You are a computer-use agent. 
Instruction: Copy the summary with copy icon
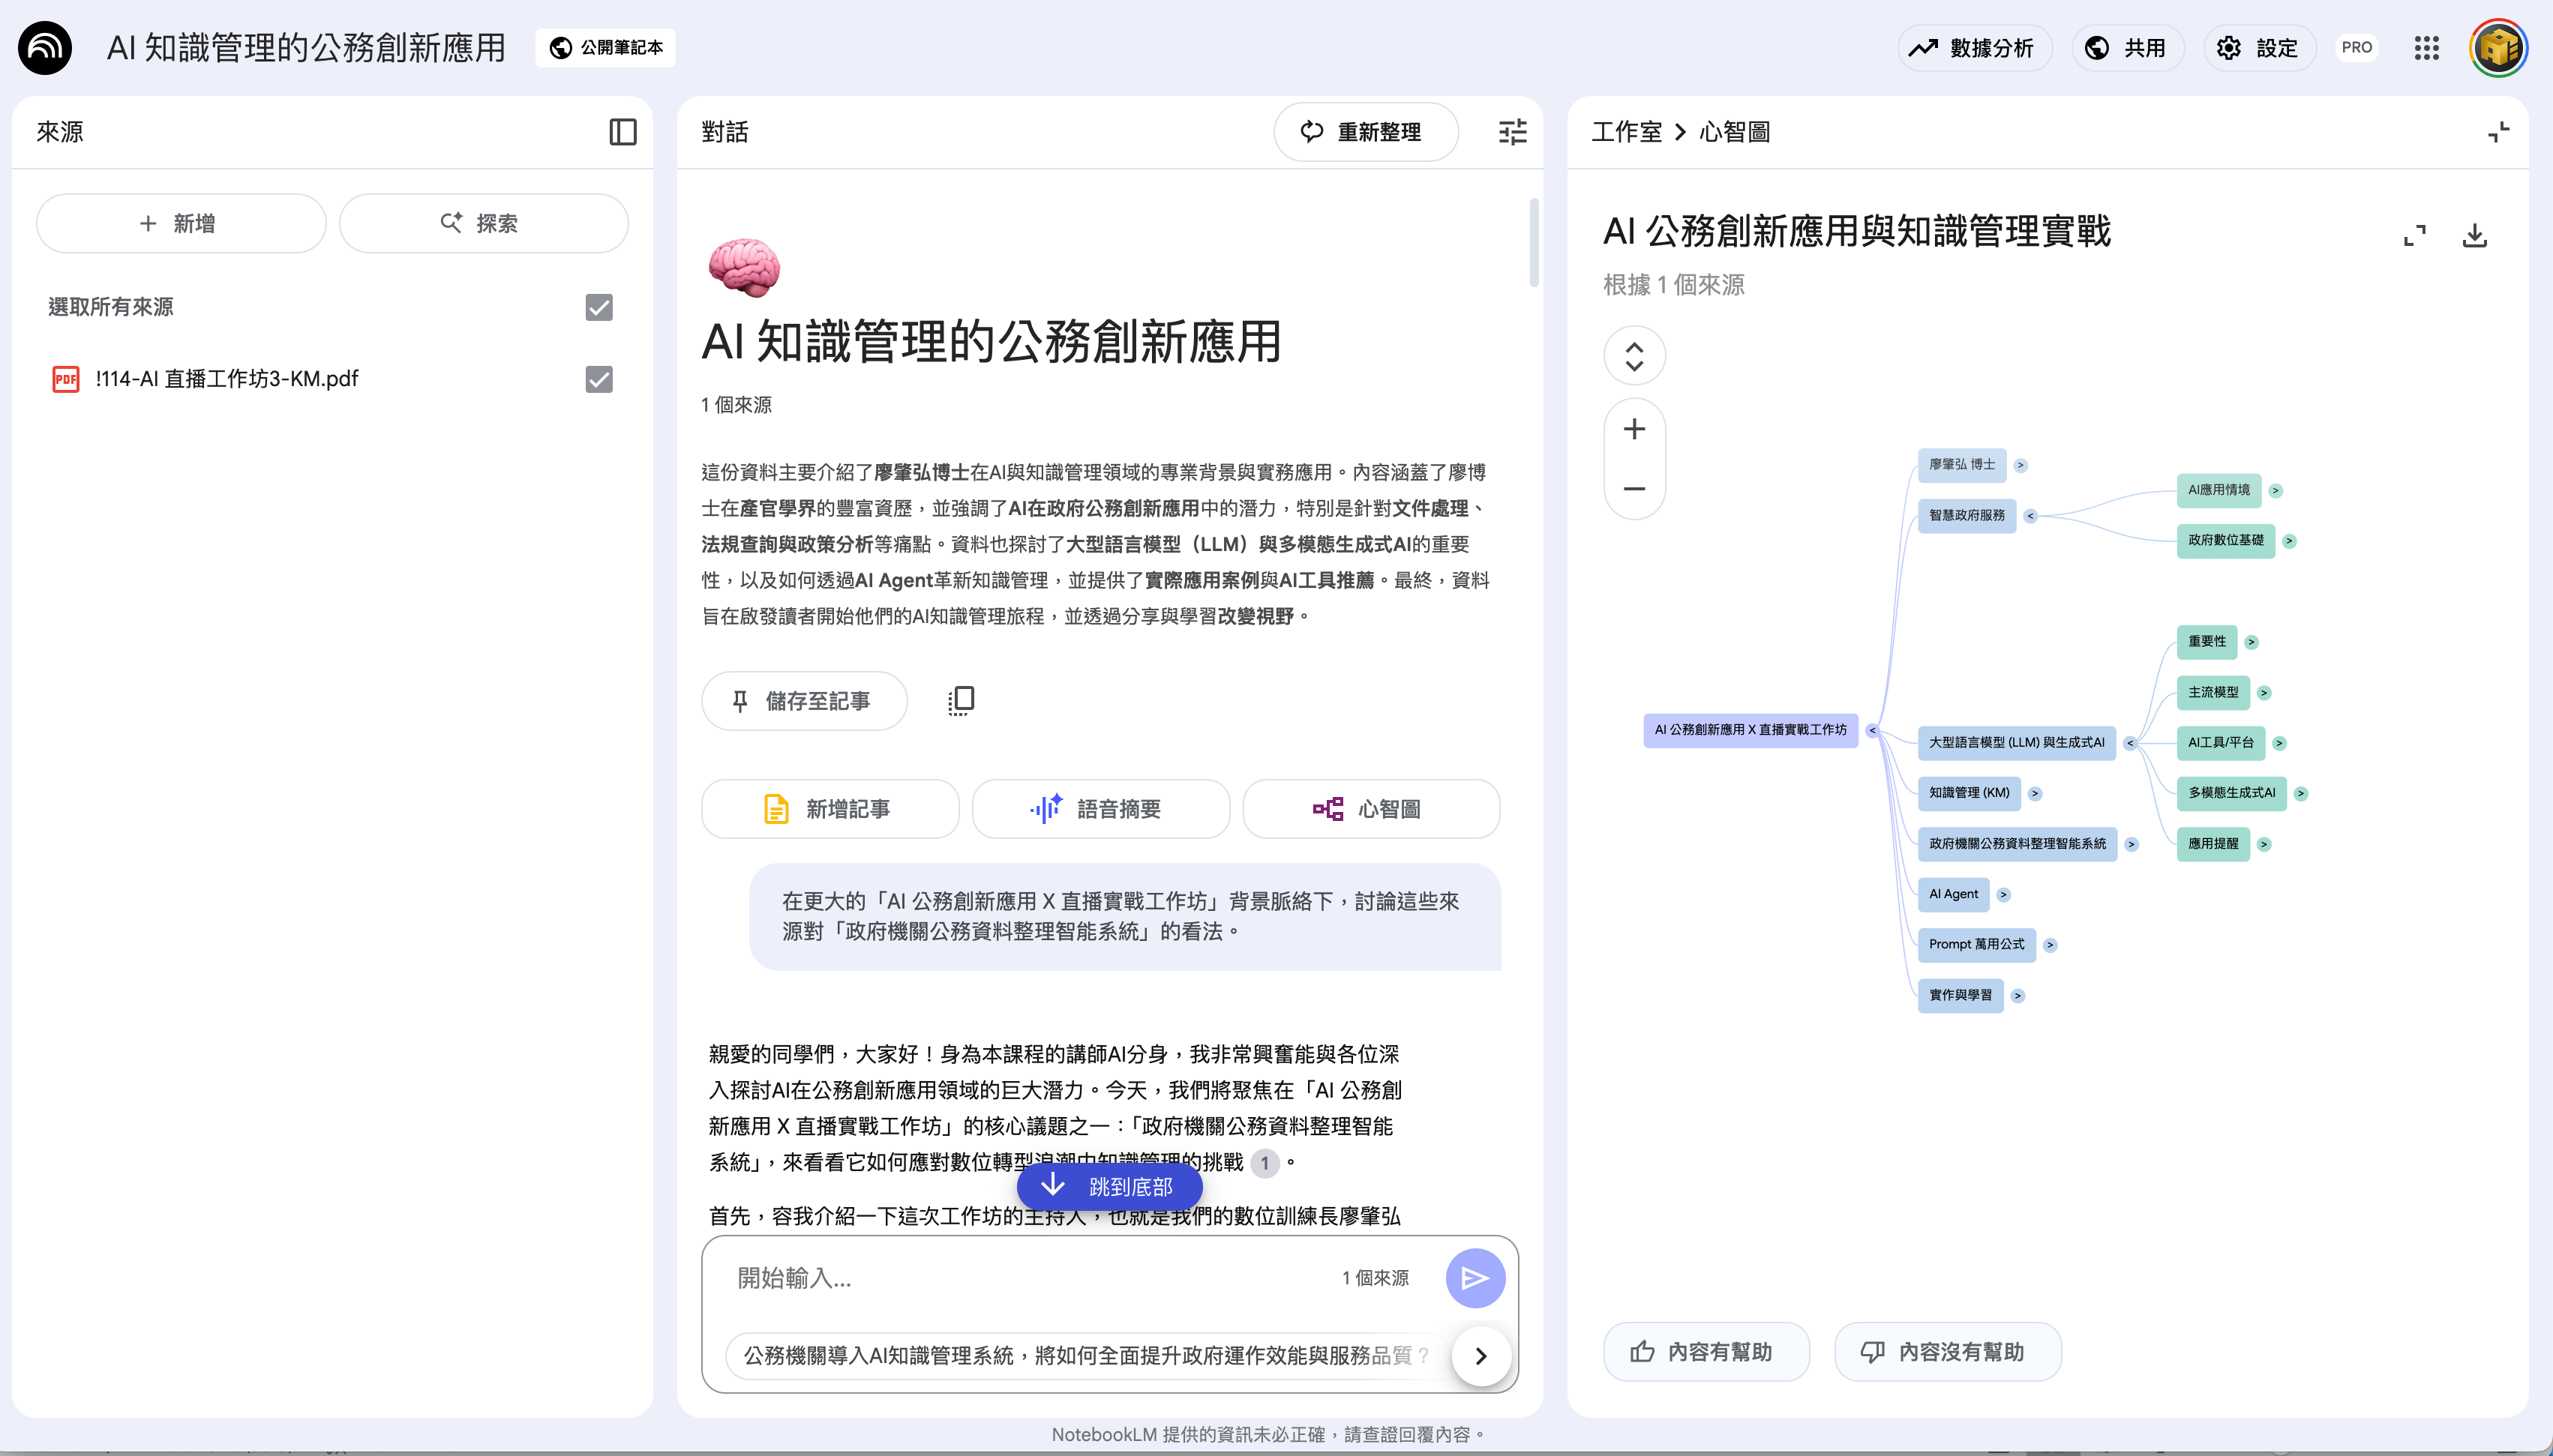pyautogui.click(x=960, y=701)
